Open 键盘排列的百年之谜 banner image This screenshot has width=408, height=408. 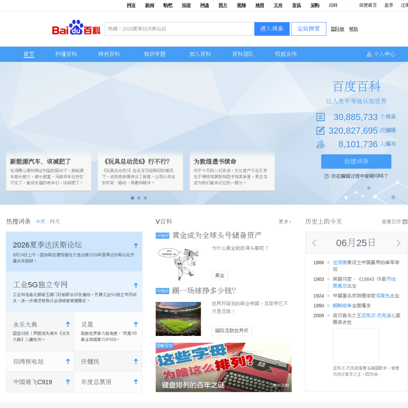point(223,367)
